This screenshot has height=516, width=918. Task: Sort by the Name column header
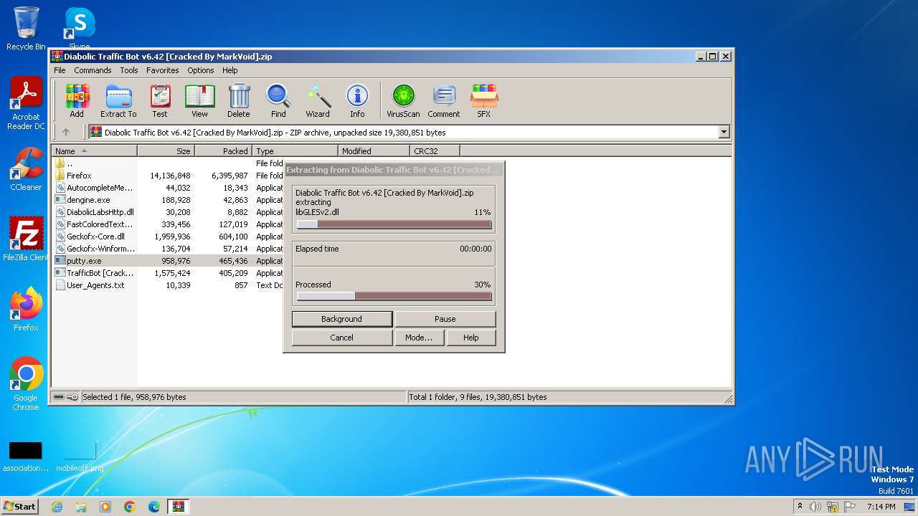click(x=94, y=151)
